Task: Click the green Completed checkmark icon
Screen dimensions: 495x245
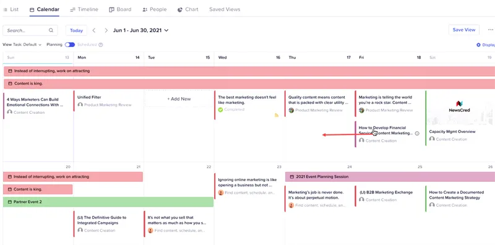Action: click(x=220, y=110)
